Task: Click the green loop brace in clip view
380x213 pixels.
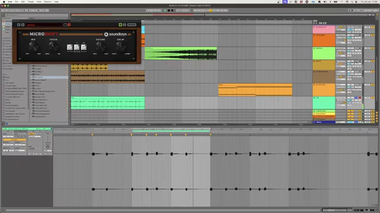Action: (x=171, y=131)
